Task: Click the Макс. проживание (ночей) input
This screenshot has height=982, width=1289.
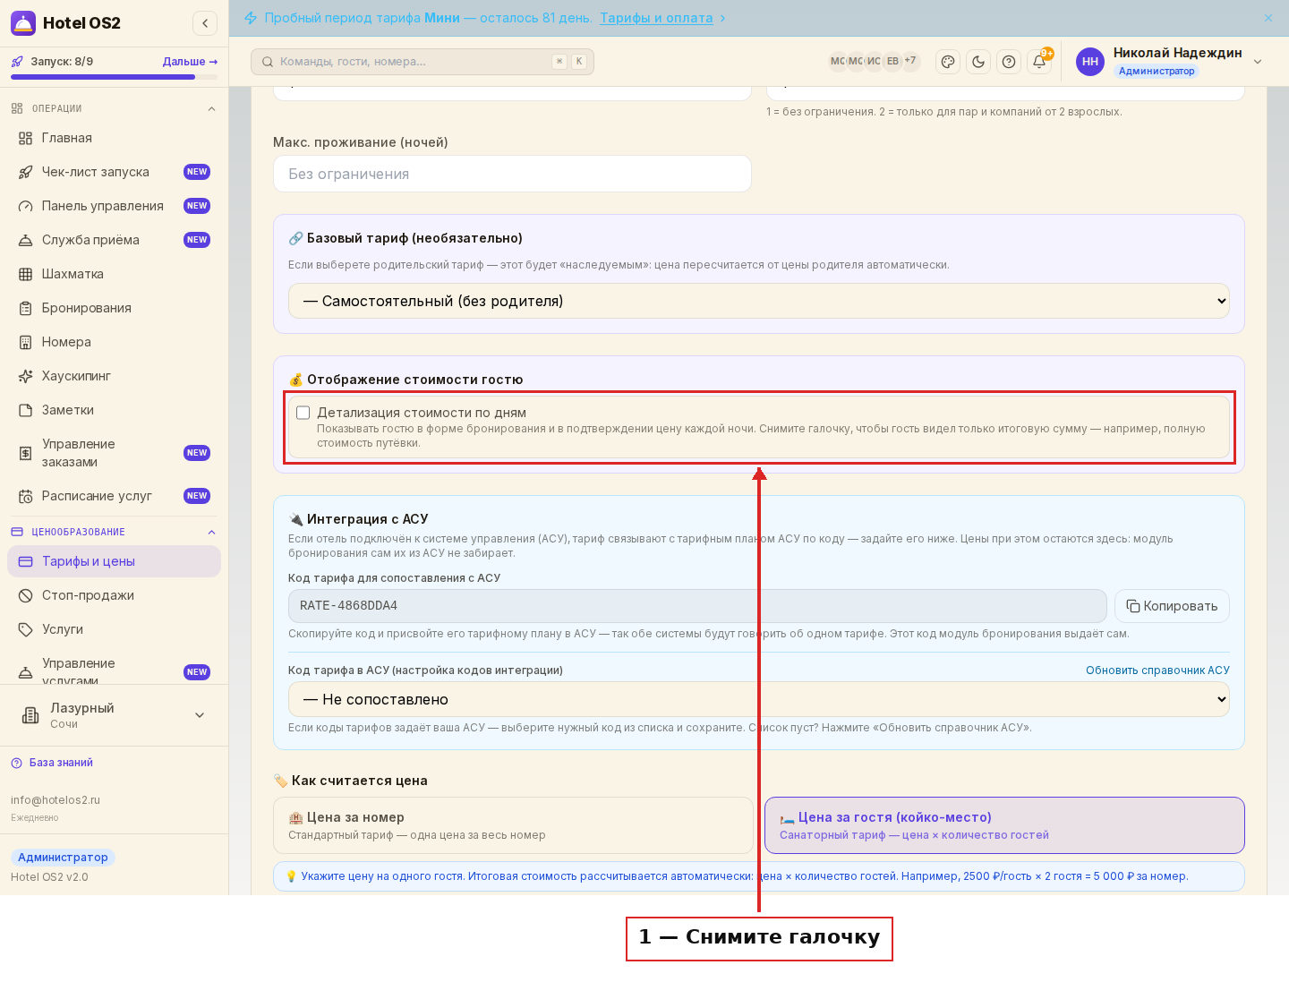Action: (x=512, y=174)
